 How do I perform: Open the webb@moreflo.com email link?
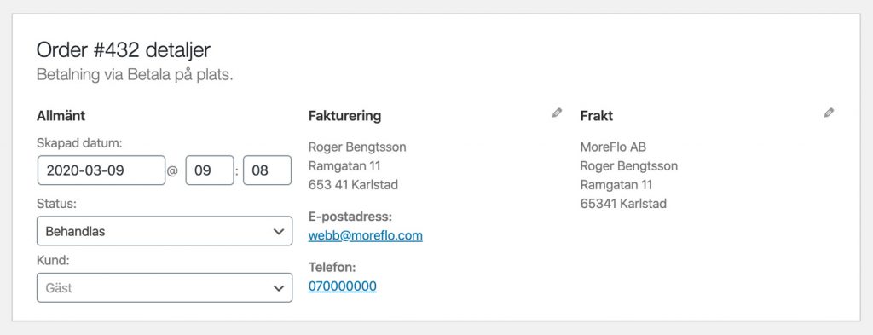pos(365,235)
